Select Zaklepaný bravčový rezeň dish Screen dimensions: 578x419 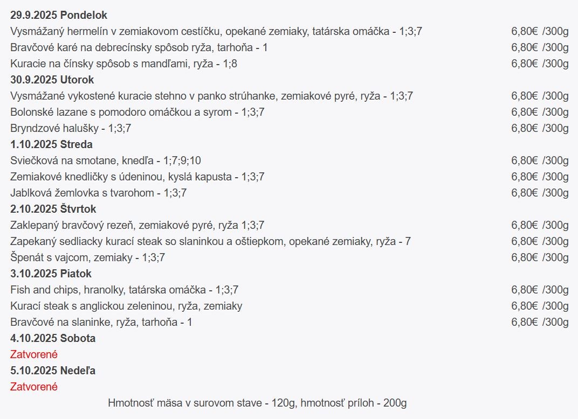[137, 225]
